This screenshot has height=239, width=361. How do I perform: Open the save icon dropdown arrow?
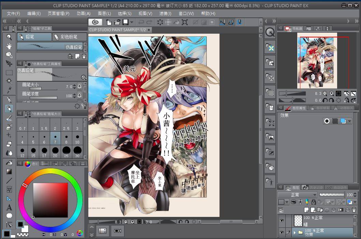(131, 22)
